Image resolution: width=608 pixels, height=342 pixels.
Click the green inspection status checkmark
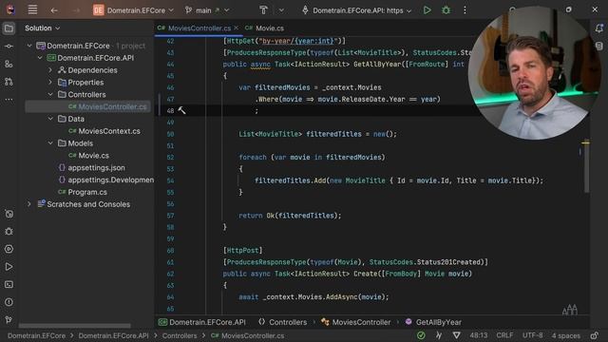point(421,335)
